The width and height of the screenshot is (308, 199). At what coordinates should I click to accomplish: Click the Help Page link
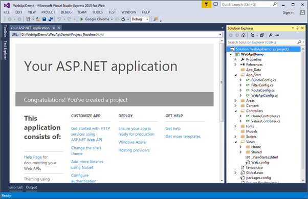click(x=33, y=157)
